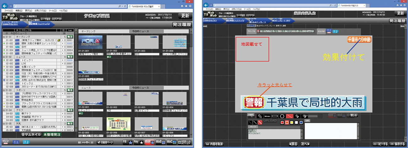
Task: Pick the circle shape tool
Action: tap(282, 116)
